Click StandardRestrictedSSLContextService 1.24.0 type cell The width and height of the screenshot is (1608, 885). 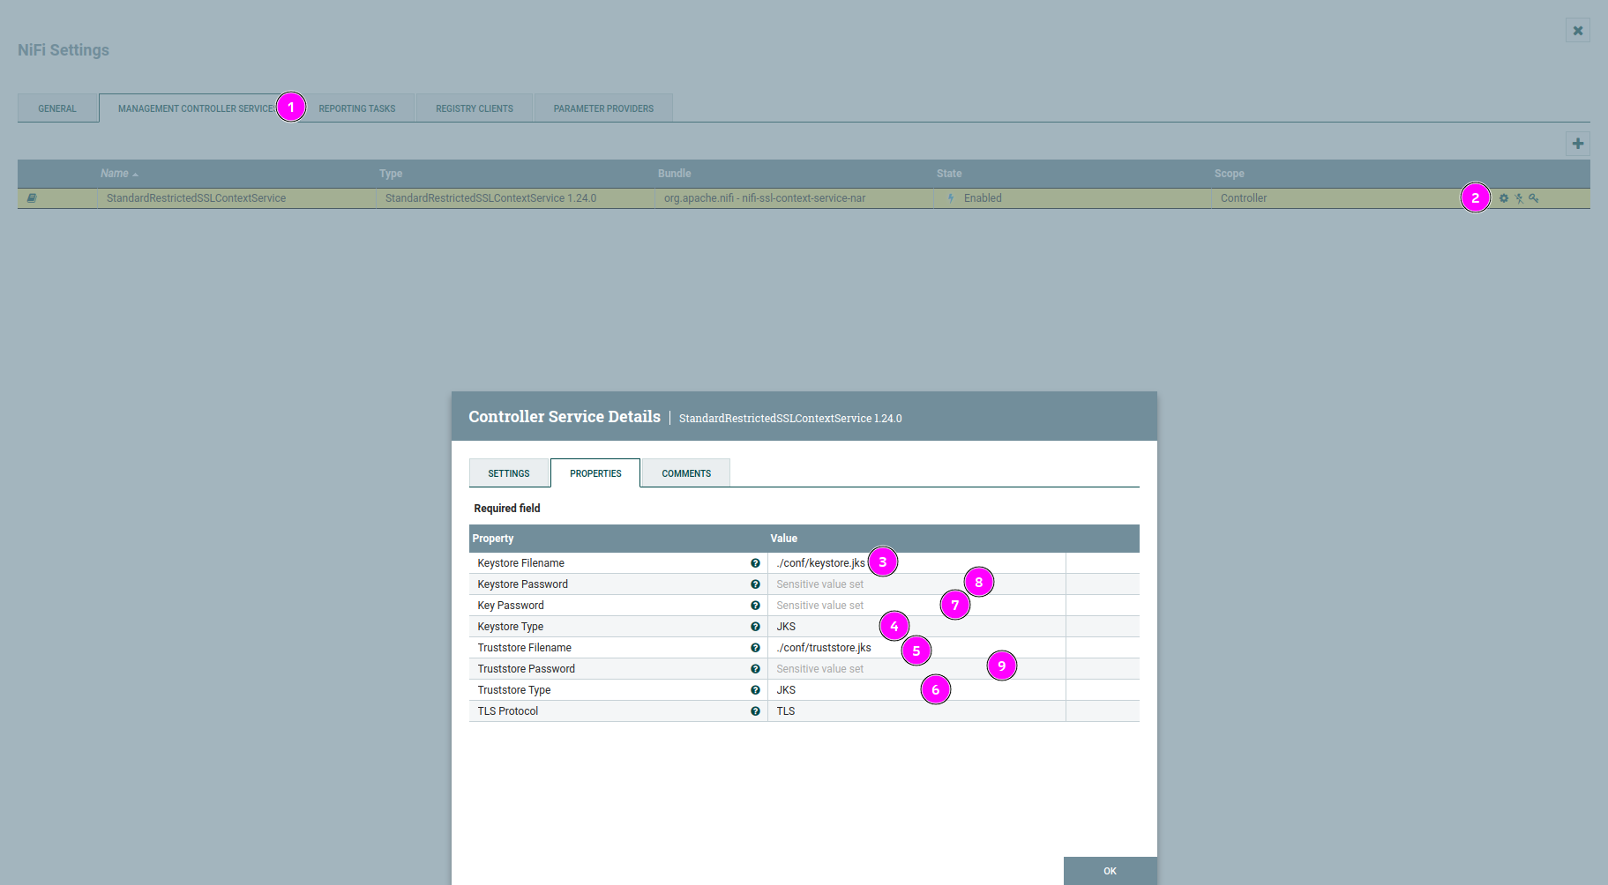[515, 198]
